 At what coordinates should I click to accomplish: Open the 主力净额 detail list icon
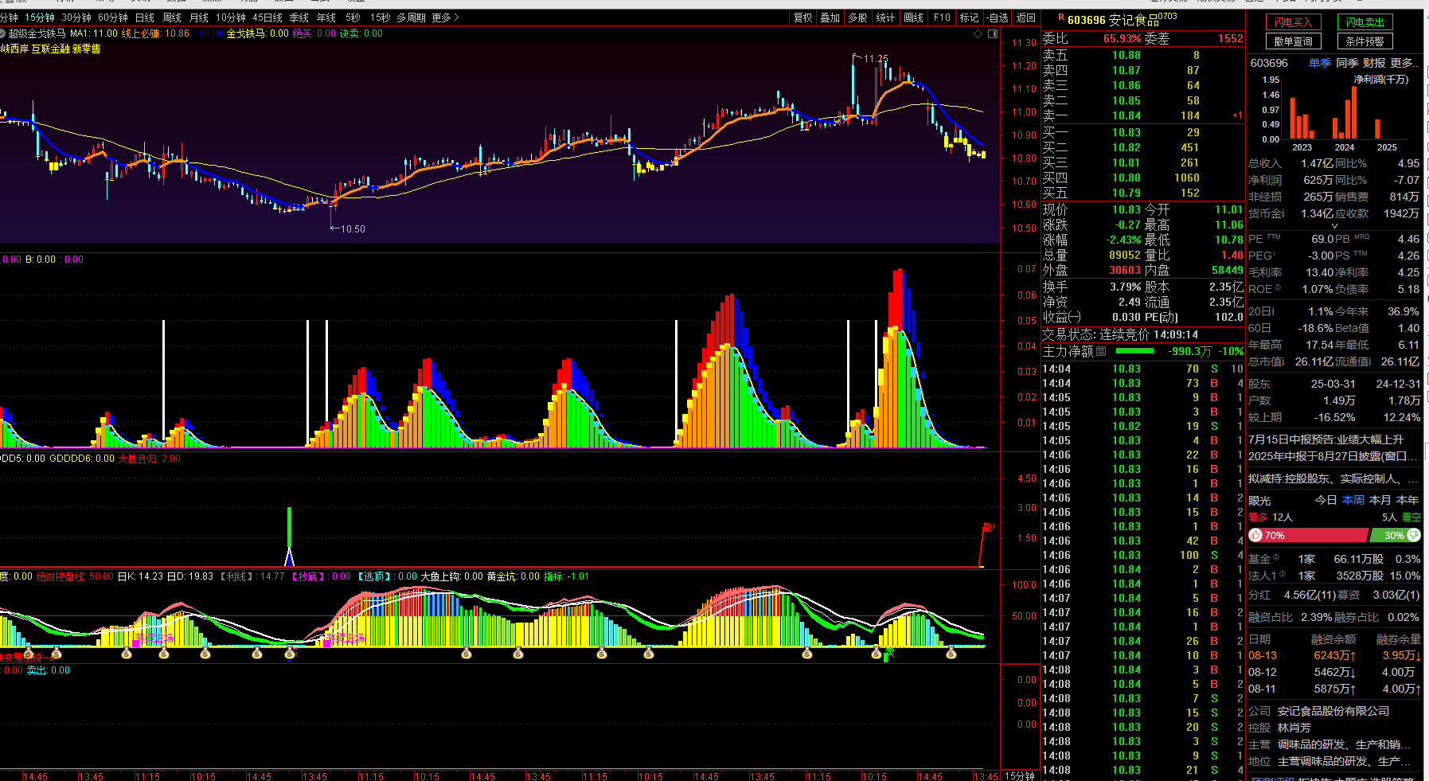click(x=1101, y=351)
